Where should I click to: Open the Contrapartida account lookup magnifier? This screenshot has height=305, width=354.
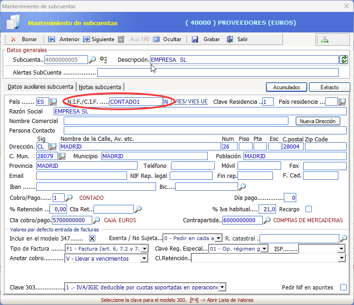(267, 220)
